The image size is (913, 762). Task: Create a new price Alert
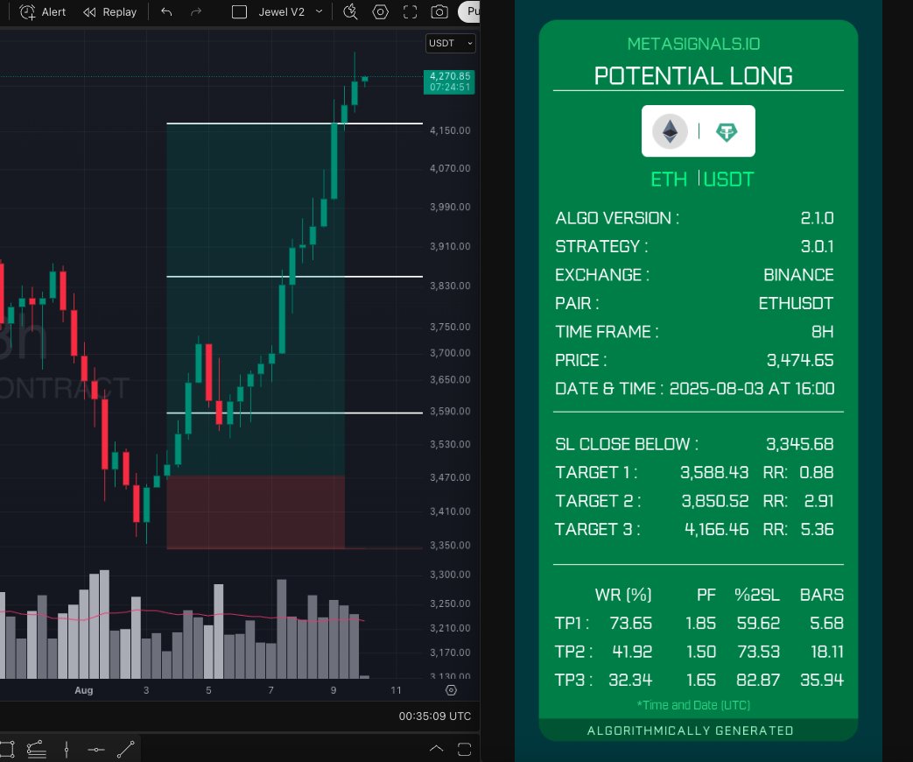43,11
